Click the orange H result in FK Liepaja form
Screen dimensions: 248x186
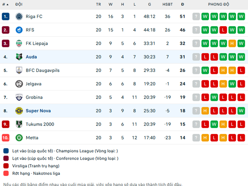(232, 43)
